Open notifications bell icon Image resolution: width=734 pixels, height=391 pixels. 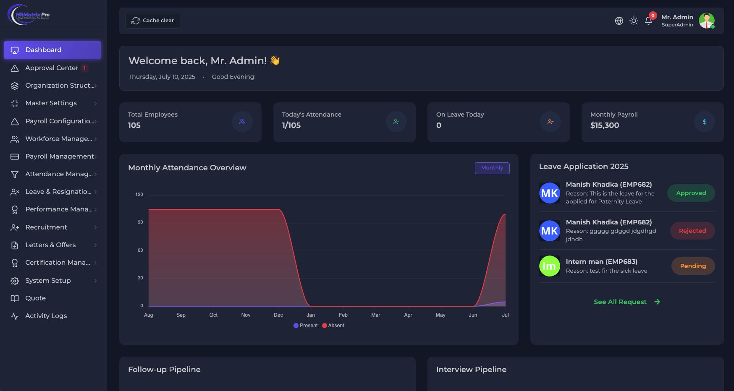tap(648, 21)
